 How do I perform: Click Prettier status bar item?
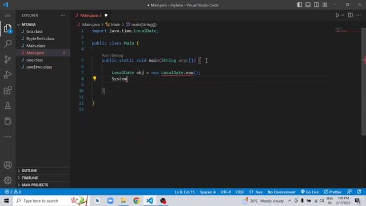(x=333, y=192)
